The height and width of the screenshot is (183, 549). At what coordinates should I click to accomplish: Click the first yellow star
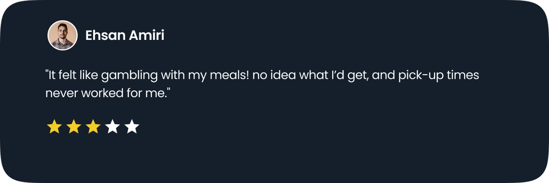[54, 127]
